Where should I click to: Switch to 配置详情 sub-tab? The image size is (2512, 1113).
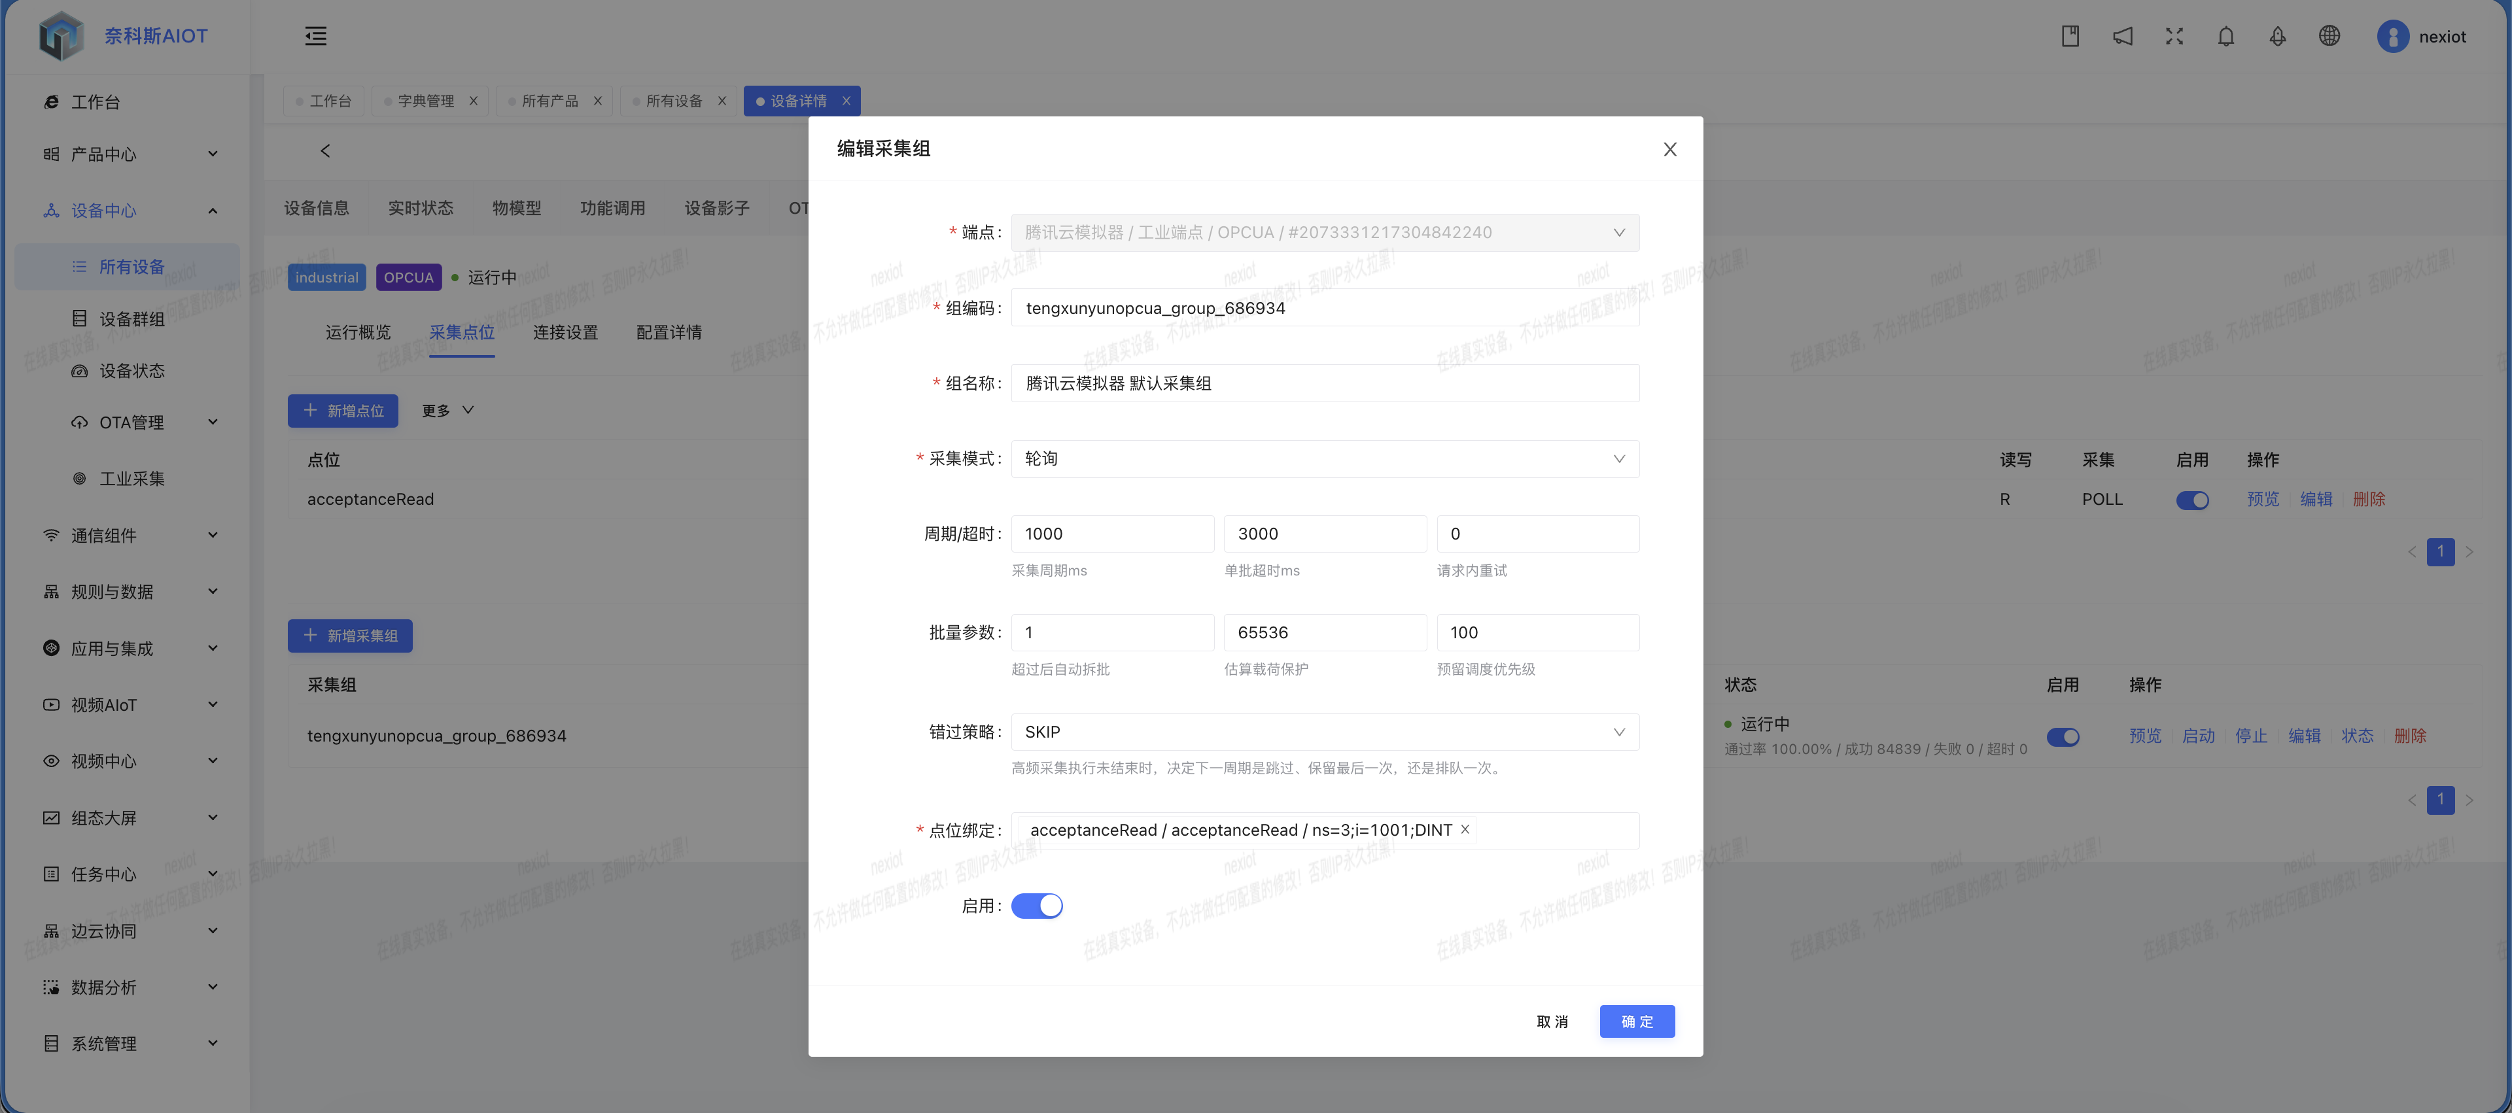pos(669,334)
